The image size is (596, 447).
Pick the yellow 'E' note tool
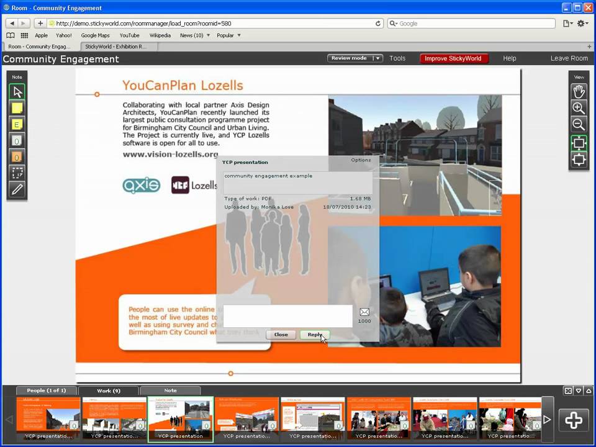(x=17, y=125)
